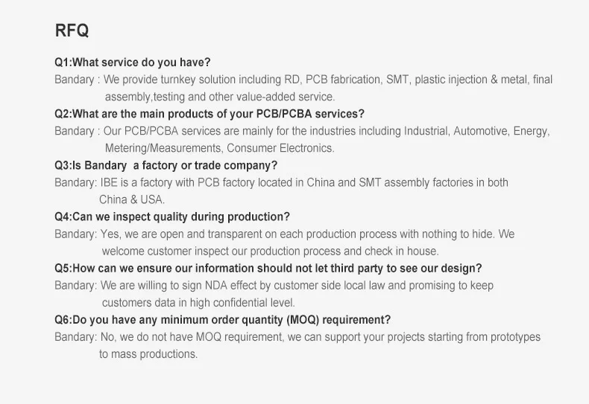
Task: Select question Q5 about third party seeing design
Action: click(x=268, y=269)
